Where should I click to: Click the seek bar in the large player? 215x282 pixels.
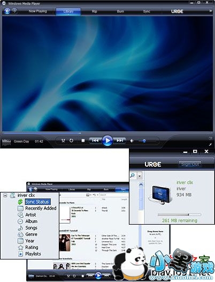(107, 133)
